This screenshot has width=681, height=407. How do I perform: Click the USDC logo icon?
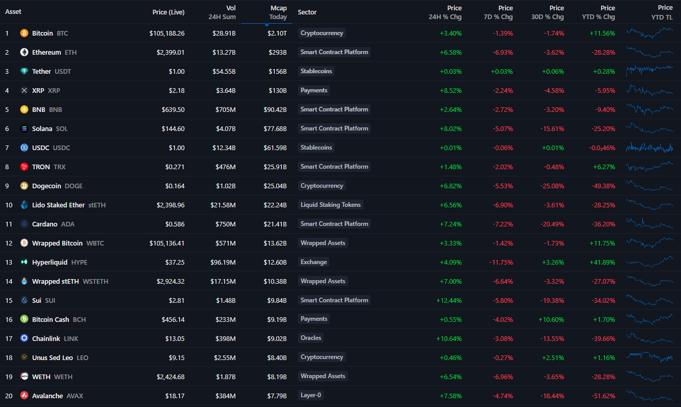point(24,148)
